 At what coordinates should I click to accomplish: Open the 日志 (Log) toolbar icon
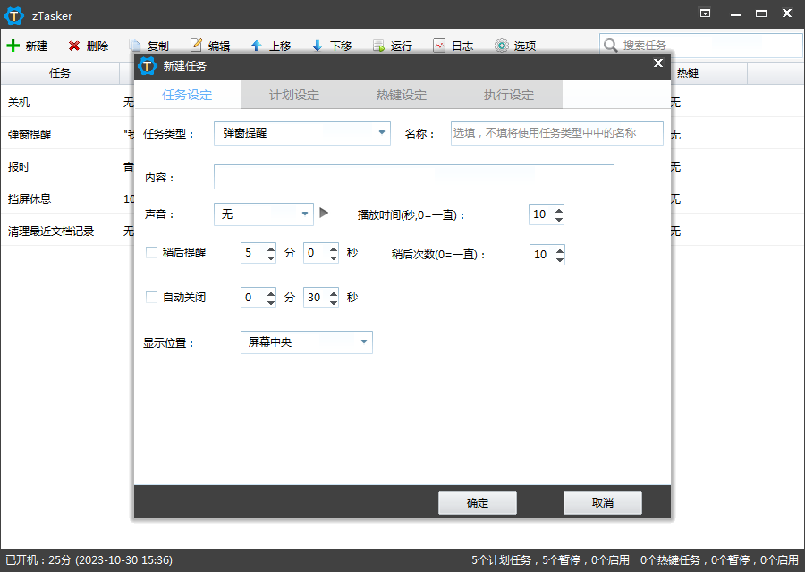click(439, 46)
